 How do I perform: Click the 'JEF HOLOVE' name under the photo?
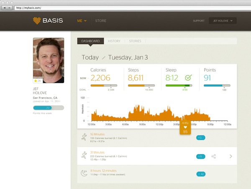[x=40, y=91]
